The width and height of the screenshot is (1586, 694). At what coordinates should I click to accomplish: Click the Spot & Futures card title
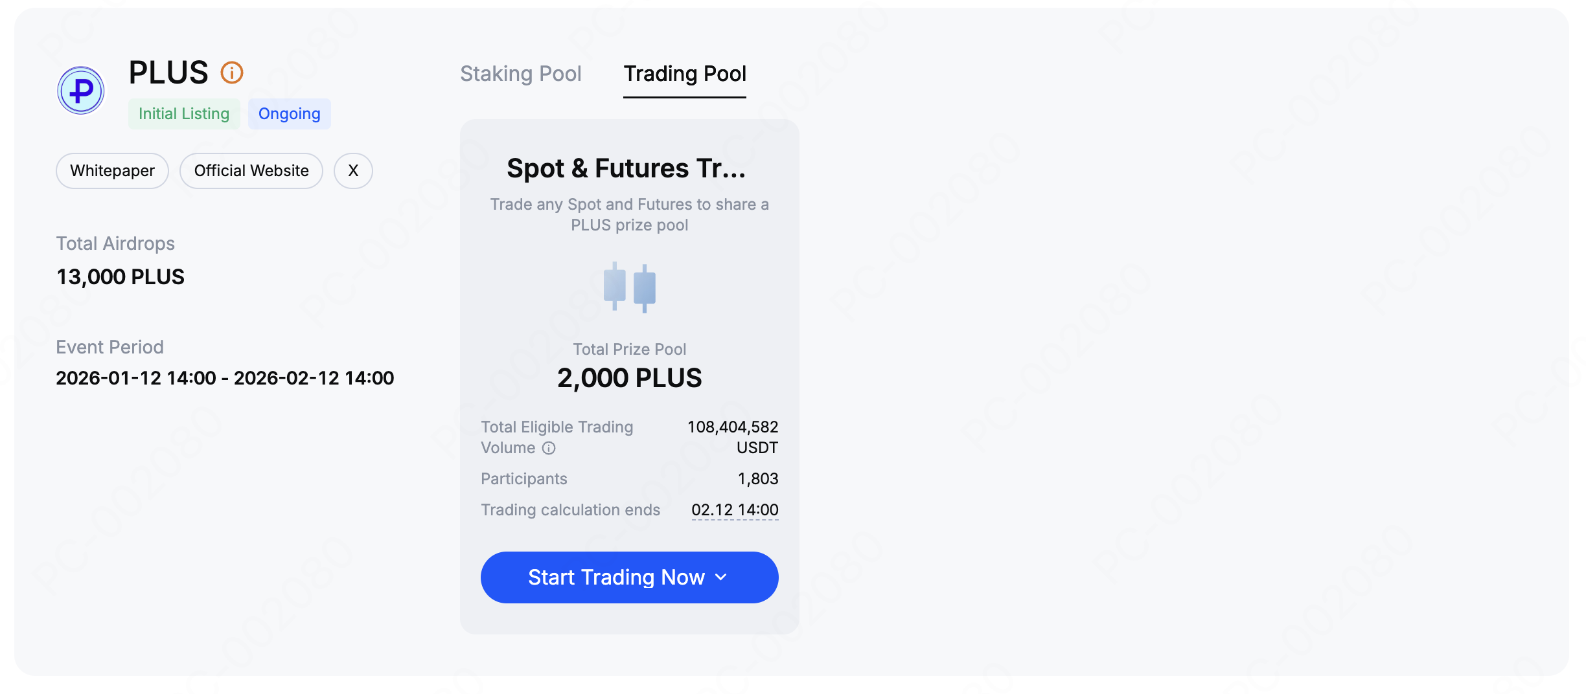(626, 168)
